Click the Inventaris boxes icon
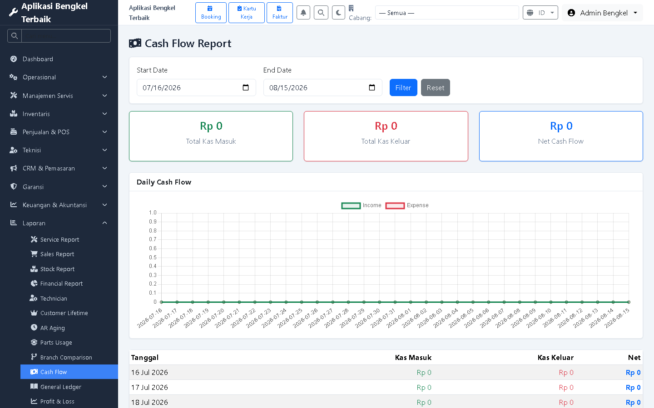 [14, 113]
